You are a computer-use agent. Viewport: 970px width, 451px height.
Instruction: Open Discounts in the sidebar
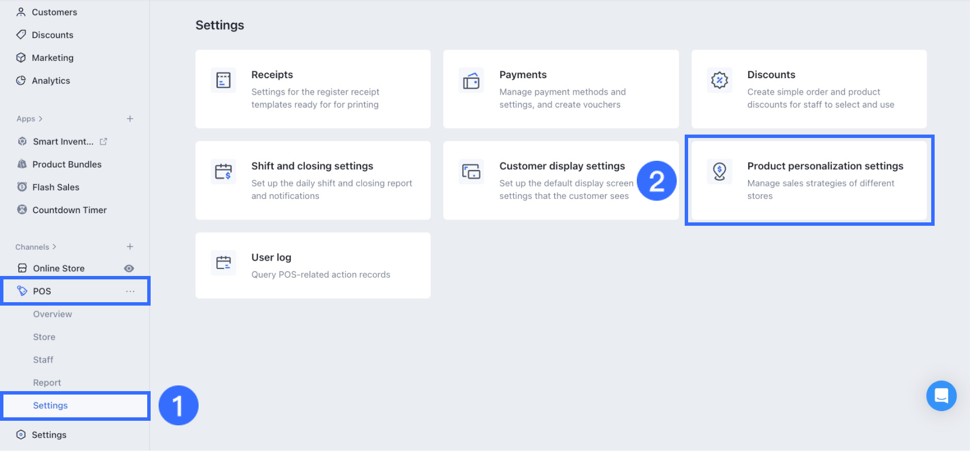pyautogui.click(x=52, y=35)
